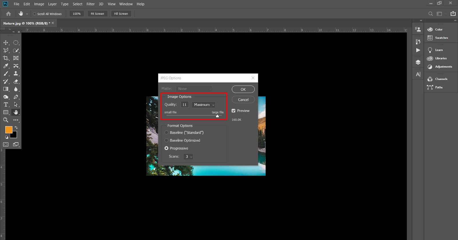458x240 pixels.
Task: Select the Brush tool
Action: (6, 73)
